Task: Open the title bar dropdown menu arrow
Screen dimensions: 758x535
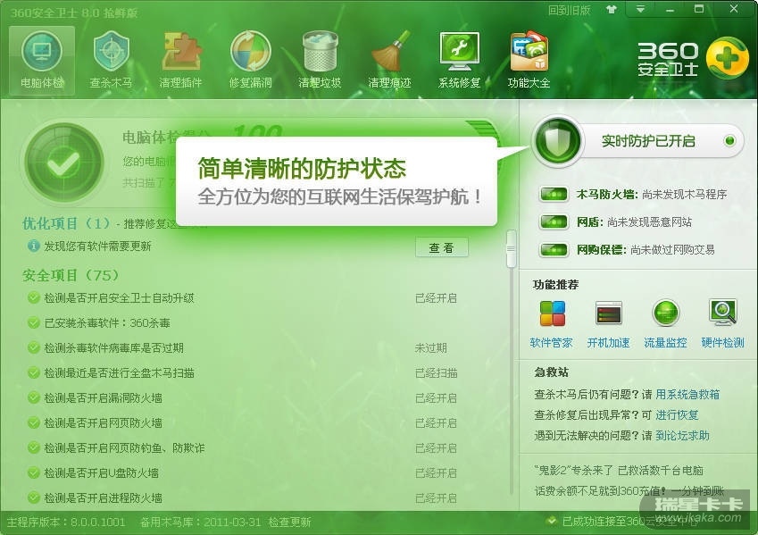Action: [x=640, y=9]
